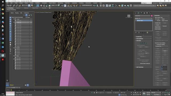This screenshot has height=96, width=171.
Task: Activate Select and Scale tool
Action: click(x=47, y=6)
